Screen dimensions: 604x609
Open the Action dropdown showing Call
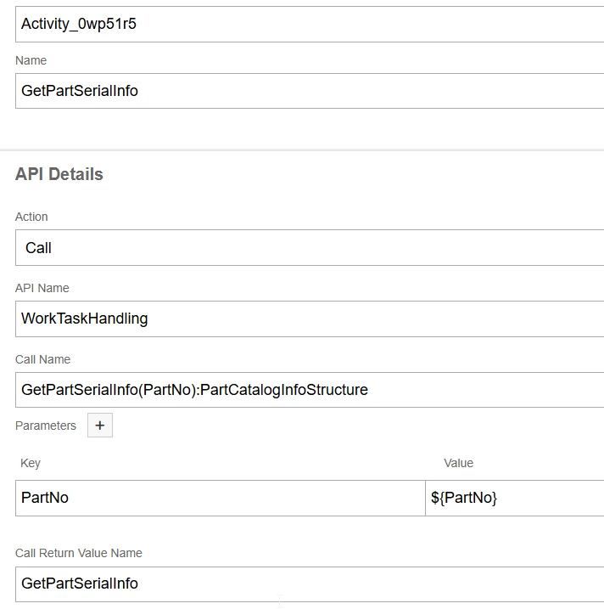[310, 248]
